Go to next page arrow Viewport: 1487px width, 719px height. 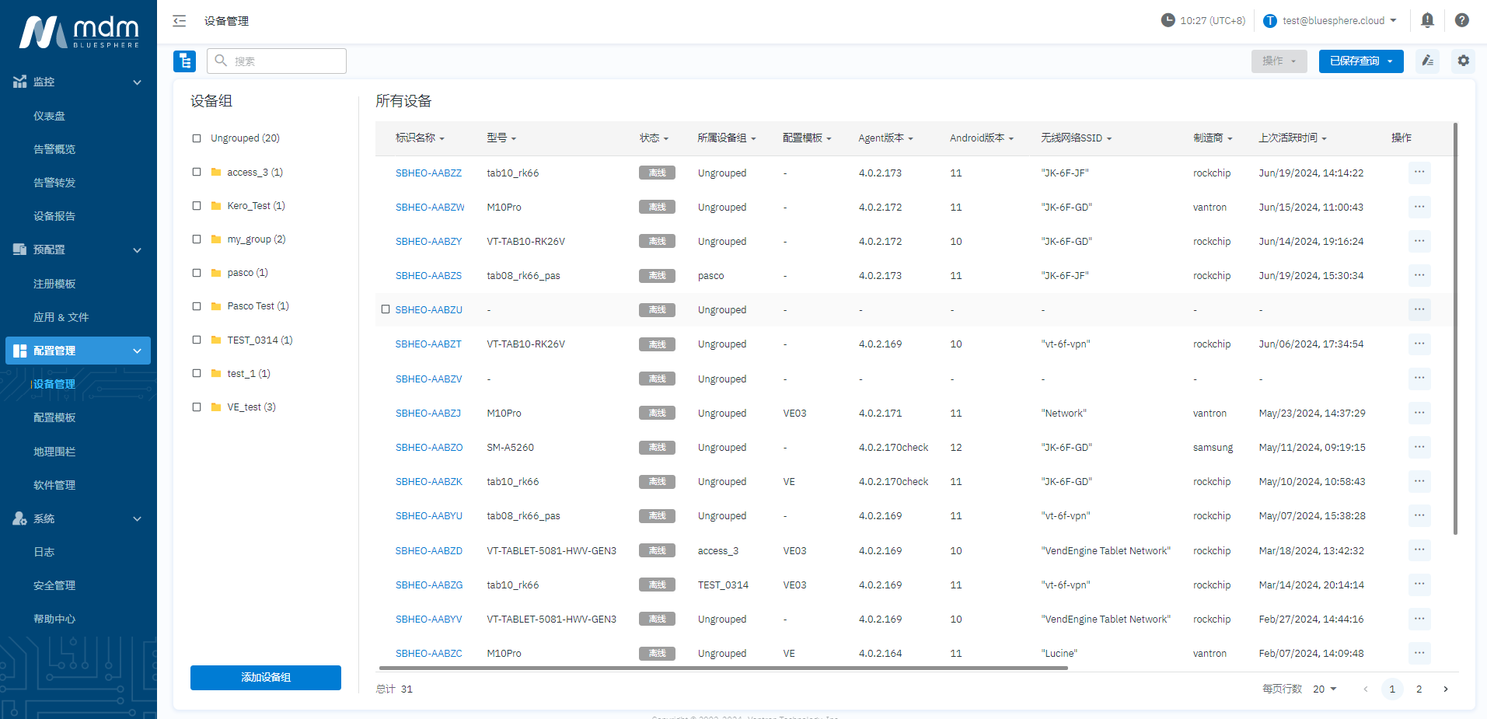1445,689
